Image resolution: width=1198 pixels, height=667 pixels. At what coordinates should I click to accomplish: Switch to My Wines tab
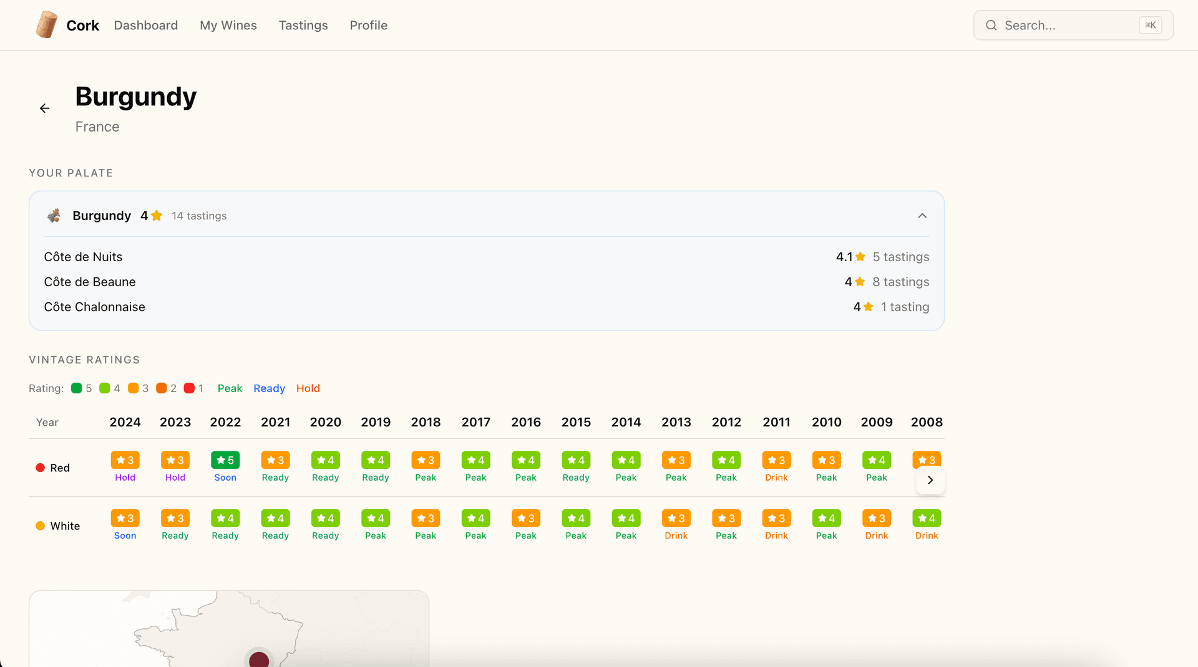[x=228, y=26]
